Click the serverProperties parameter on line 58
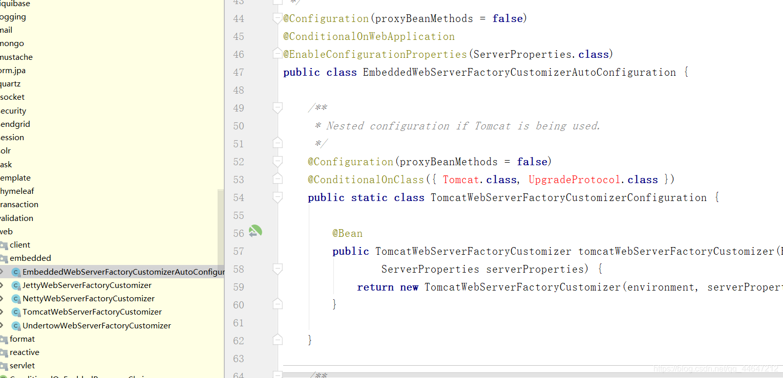The width and height of the screenshot is (783, 378). [x=535, y=270]
